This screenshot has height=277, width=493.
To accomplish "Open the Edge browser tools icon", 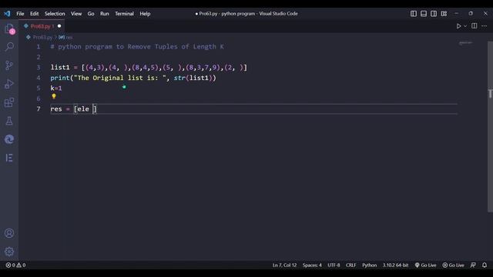I will [9, 139].
